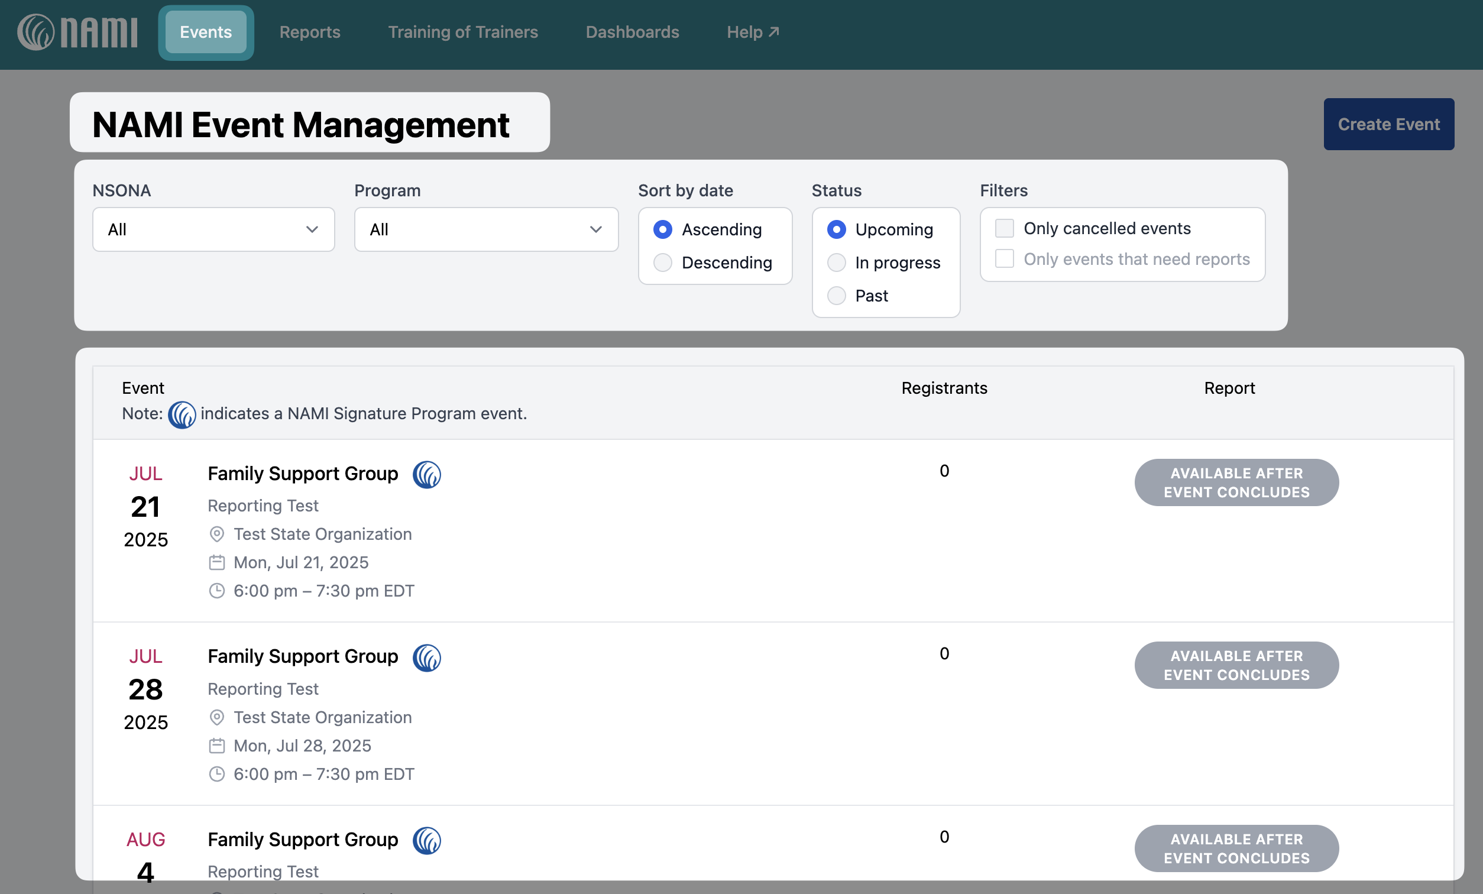Click report button for Jul 21 event
1483x894 pixels.
(x=1237, y=483)
